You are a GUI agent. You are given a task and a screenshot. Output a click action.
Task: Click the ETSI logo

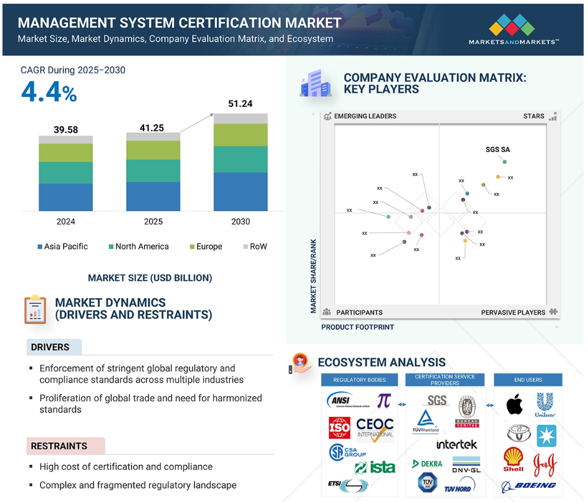pyautogui.click(x=348, y=485)
